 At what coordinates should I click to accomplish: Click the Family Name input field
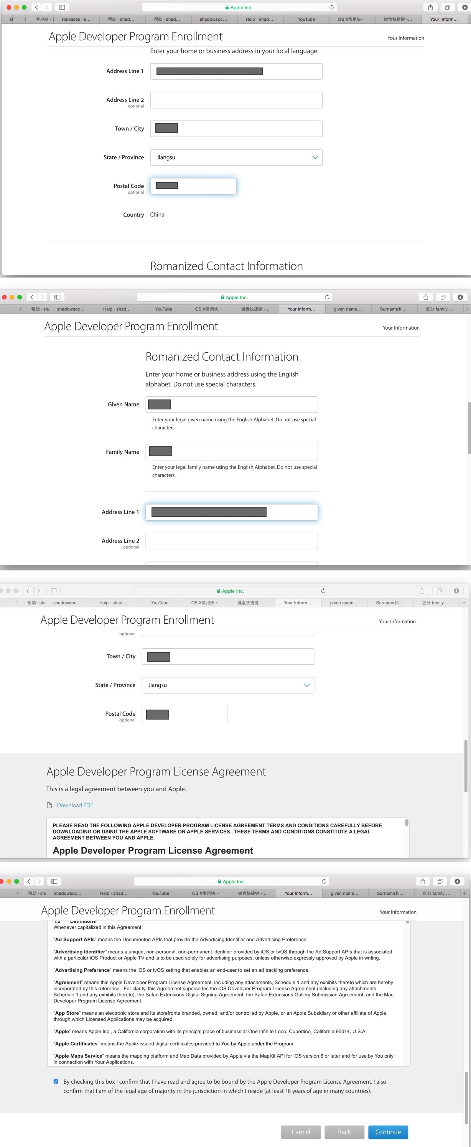click(x=232, y=452)
